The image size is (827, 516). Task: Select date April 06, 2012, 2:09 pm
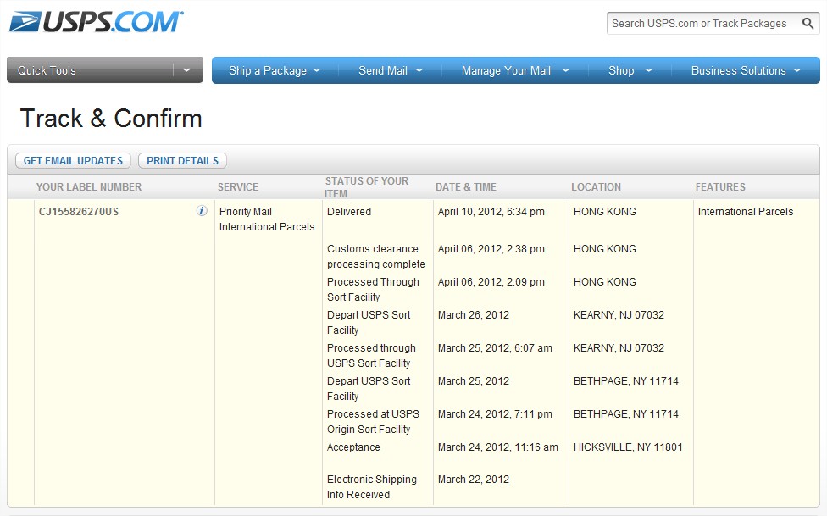[x=491, y=282]
